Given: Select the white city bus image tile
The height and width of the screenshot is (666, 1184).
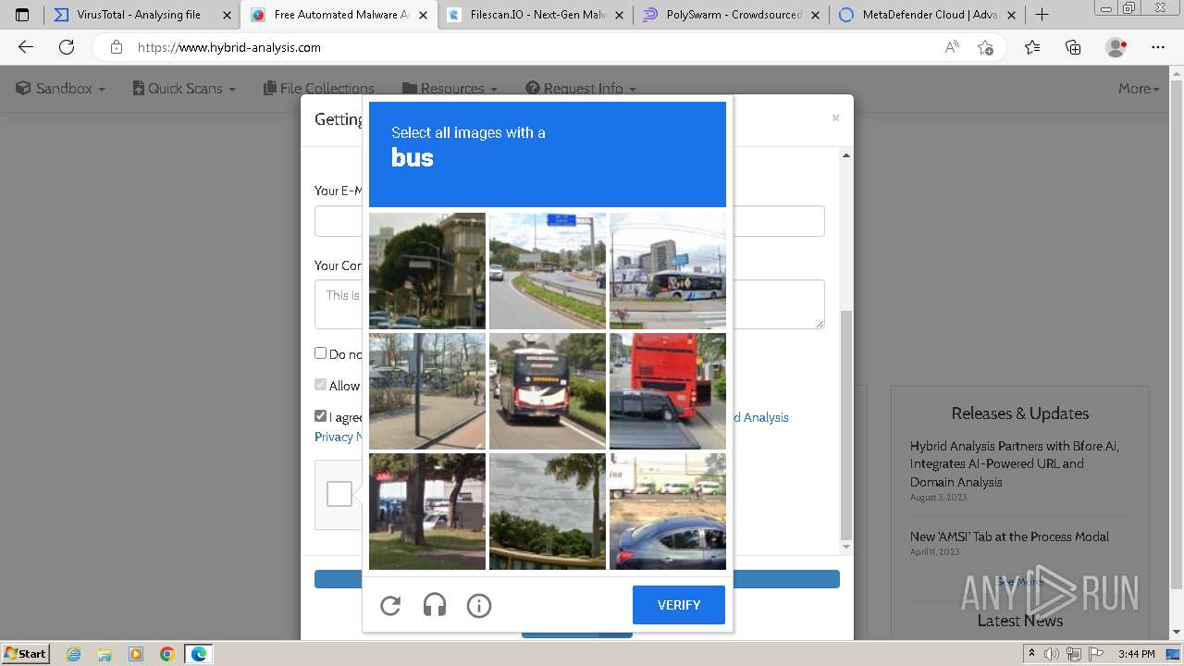Looking at the screenshot, I should tap(668, 271).
